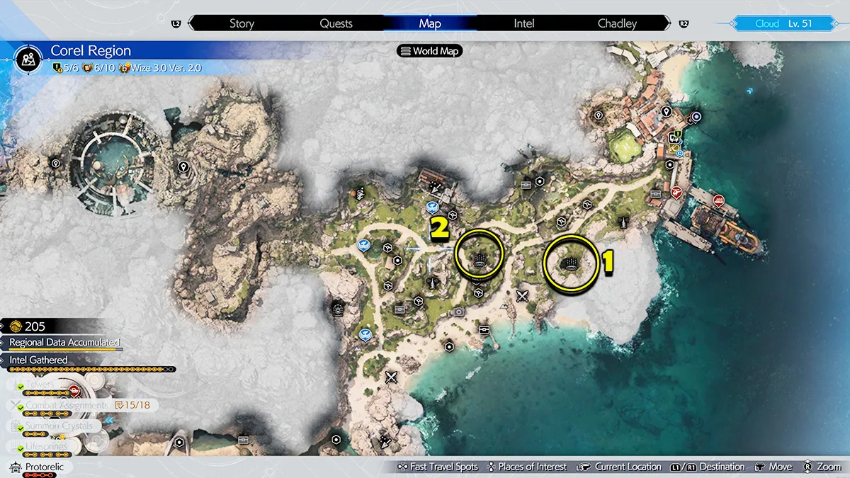Switch to the Quests tab
Viewport: 850px width, 478px height.
coord(336,23)
